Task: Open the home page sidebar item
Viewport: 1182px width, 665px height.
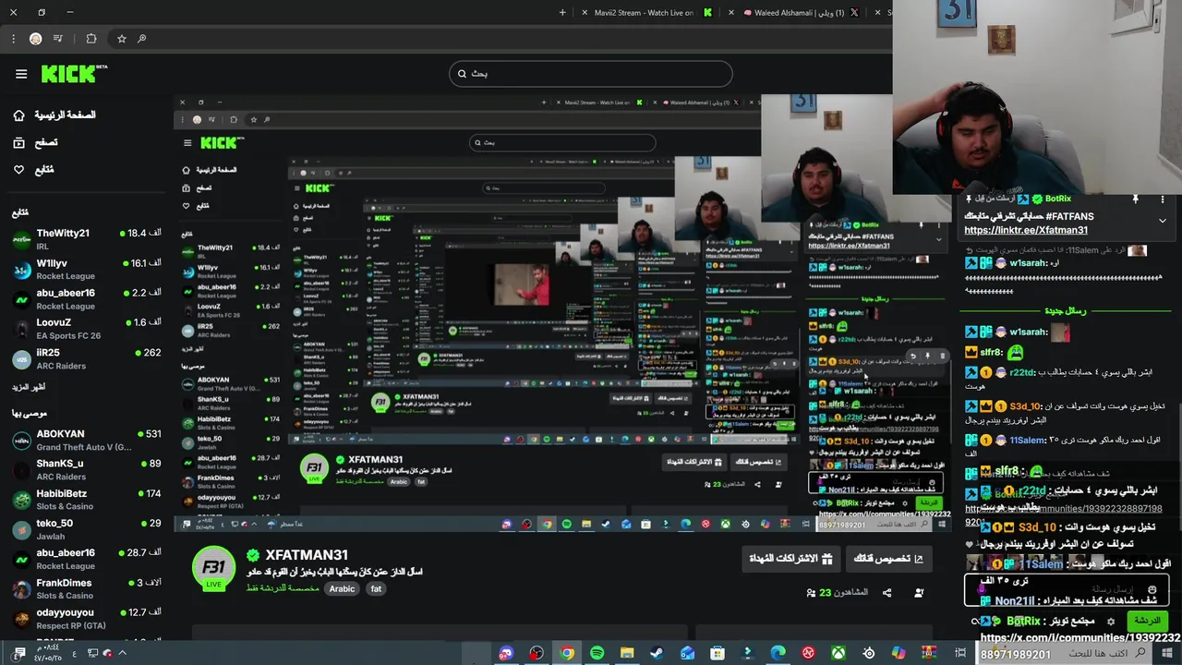Action: pos(54,115)
